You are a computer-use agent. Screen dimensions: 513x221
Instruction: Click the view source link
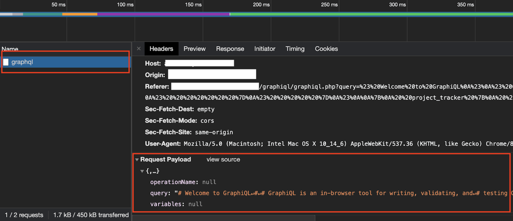pyautogui.click(x=223, y=160)
